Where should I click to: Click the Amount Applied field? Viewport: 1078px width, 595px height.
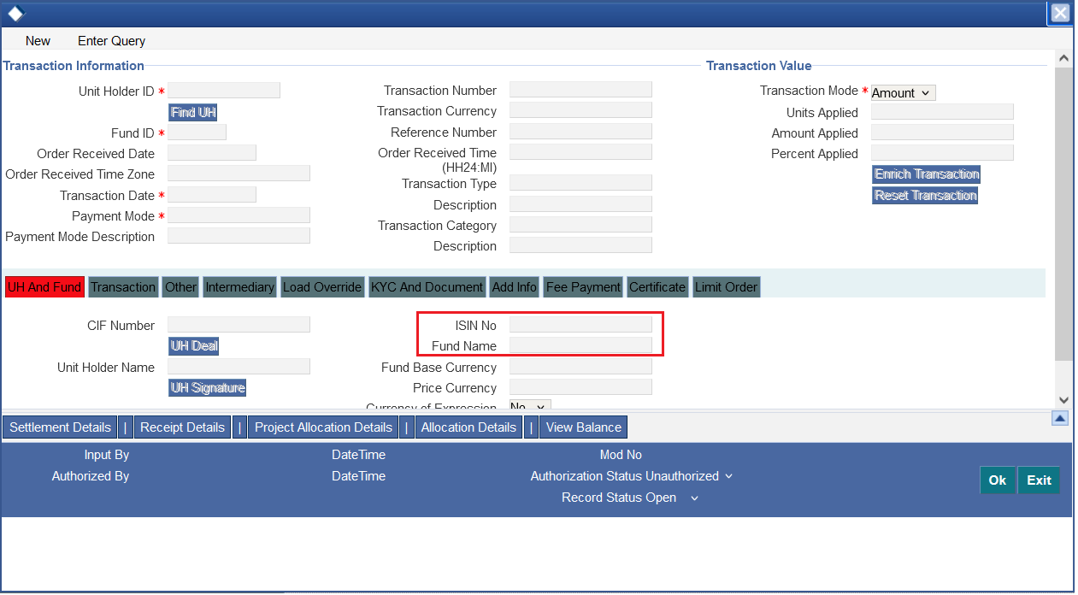click(942, 133)
